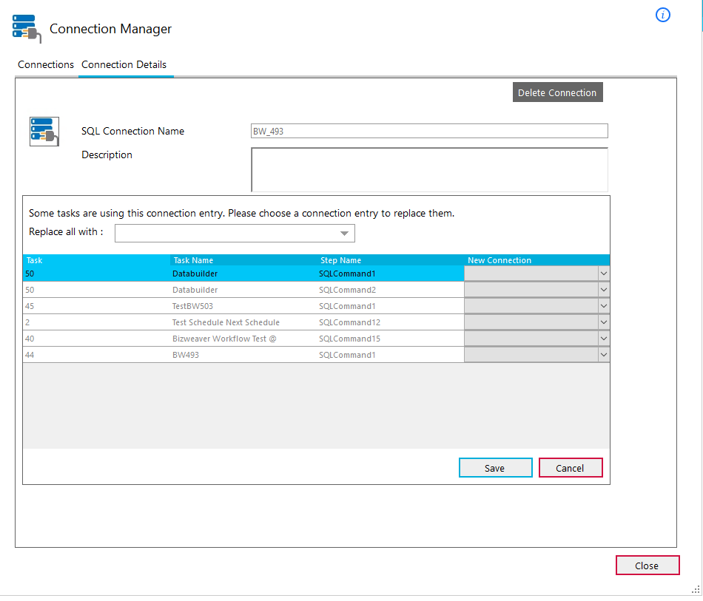703x601 pixels.
Task: Click task number 45 cell
Action: pos(96,306)
